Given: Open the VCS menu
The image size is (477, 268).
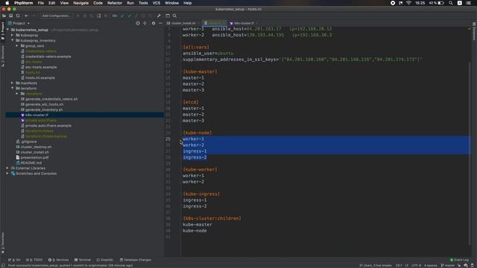Looking at the screenshot, I should pos(157,3).
